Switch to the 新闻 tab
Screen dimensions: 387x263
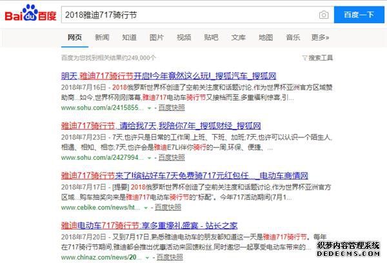[x=102, y=37]
